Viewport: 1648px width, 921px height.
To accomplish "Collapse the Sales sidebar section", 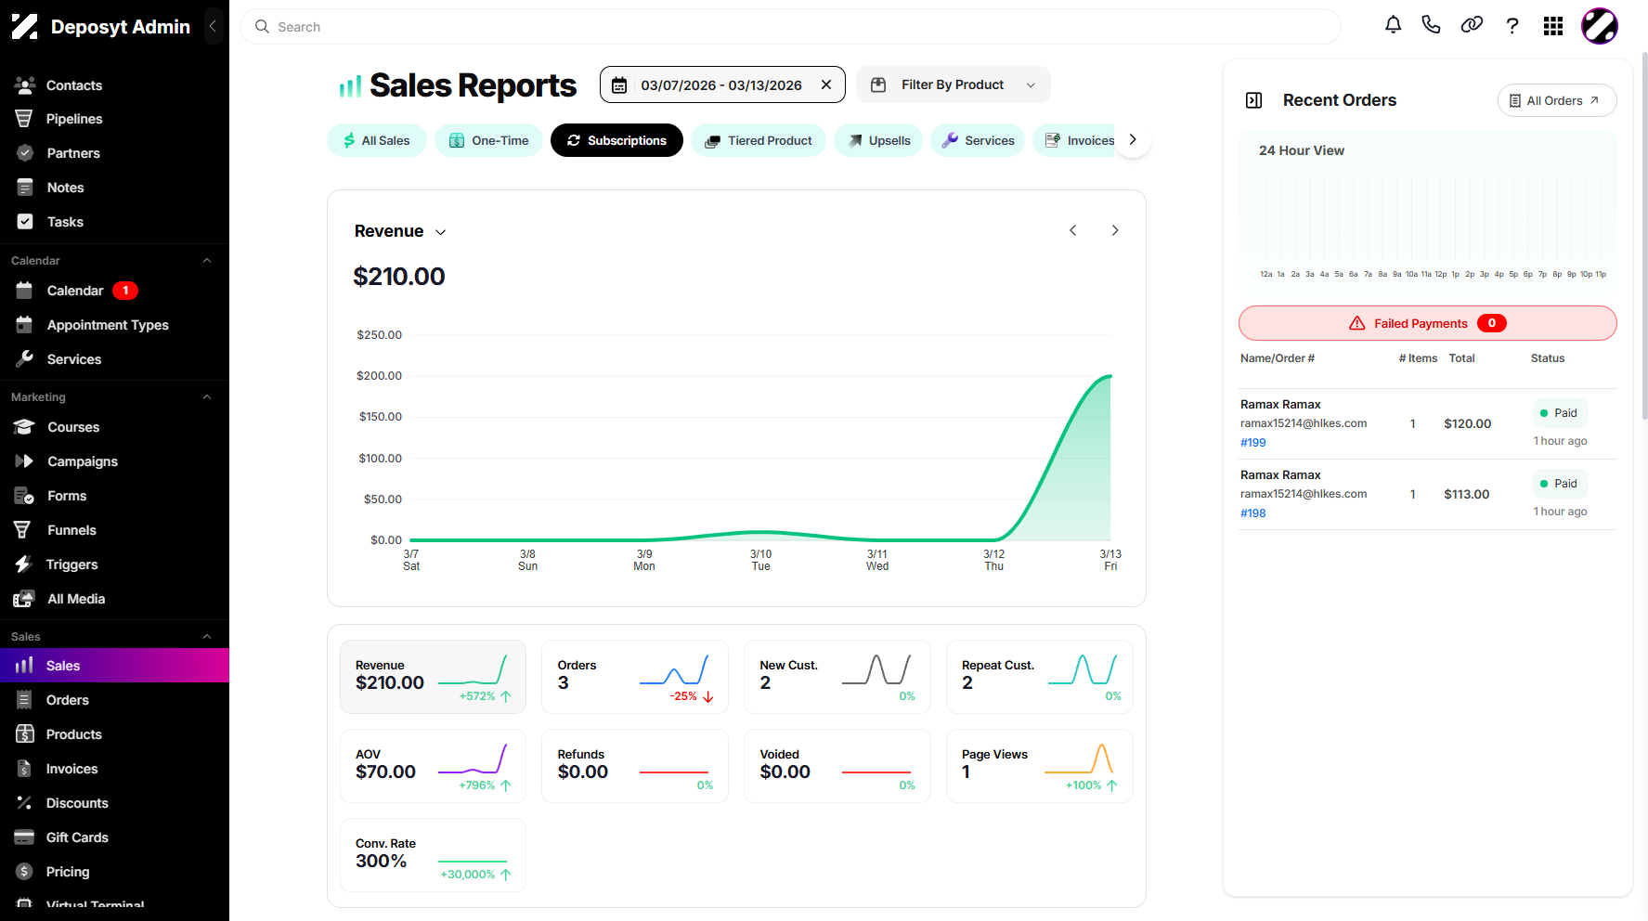I will click(207, 637).
